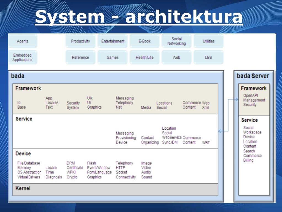Select the Sound entry
Viewport: 282px width, 212px height.
tap(147, 177)
